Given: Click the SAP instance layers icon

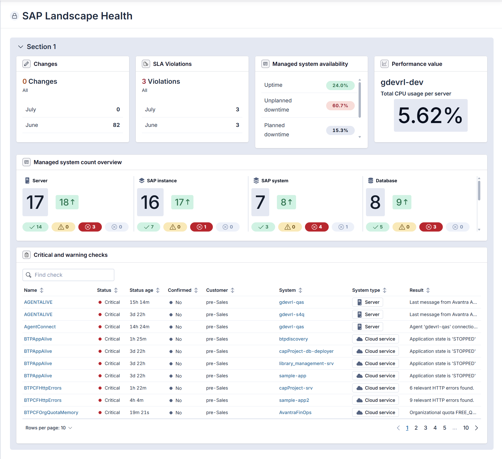Looking at the screenshot, I should tap(142, 180).
